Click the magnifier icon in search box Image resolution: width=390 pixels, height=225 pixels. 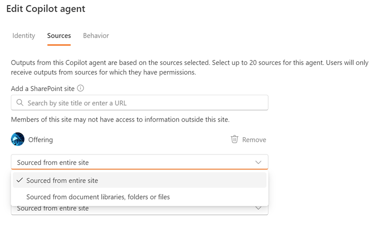point(19,103)
